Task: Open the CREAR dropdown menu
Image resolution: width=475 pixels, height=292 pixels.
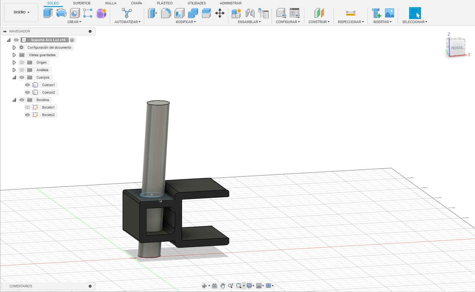Action: click(x=74, y=22)
